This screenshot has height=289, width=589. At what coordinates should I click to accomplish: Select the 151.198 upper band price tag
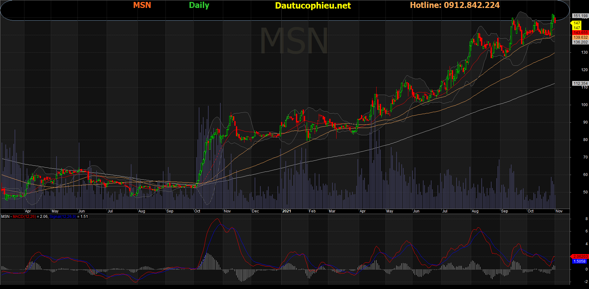tap(580, 16)
